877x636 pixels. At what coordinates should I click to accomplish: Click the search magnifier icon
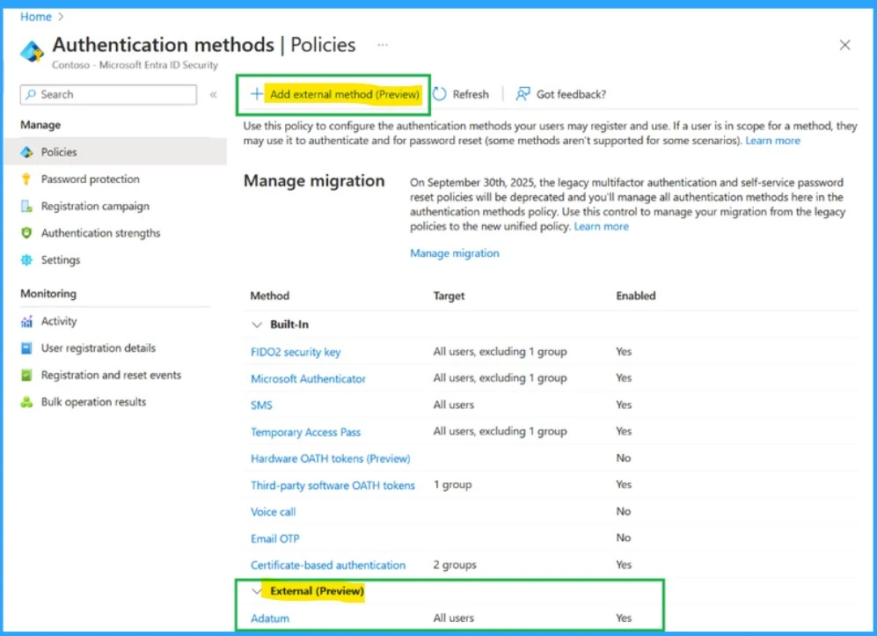click(31, 94)
